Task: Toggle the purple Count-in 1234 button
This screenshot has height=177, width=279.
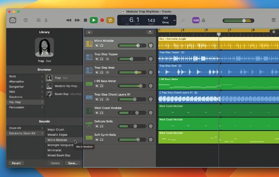Action: point(196,20)
